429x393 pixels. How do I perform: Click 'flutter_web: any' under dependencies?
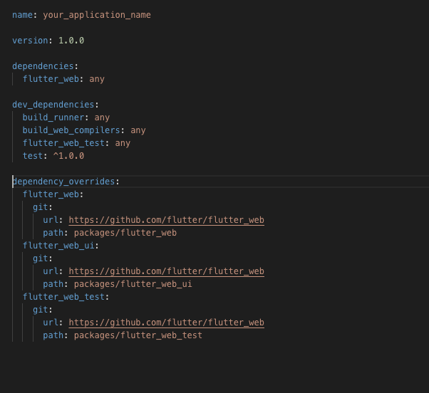point(63,79)
